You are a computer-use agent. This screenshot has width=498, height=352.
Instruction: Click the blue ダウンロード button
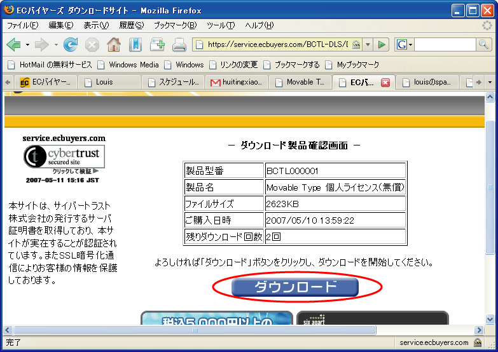coord(295,287)
